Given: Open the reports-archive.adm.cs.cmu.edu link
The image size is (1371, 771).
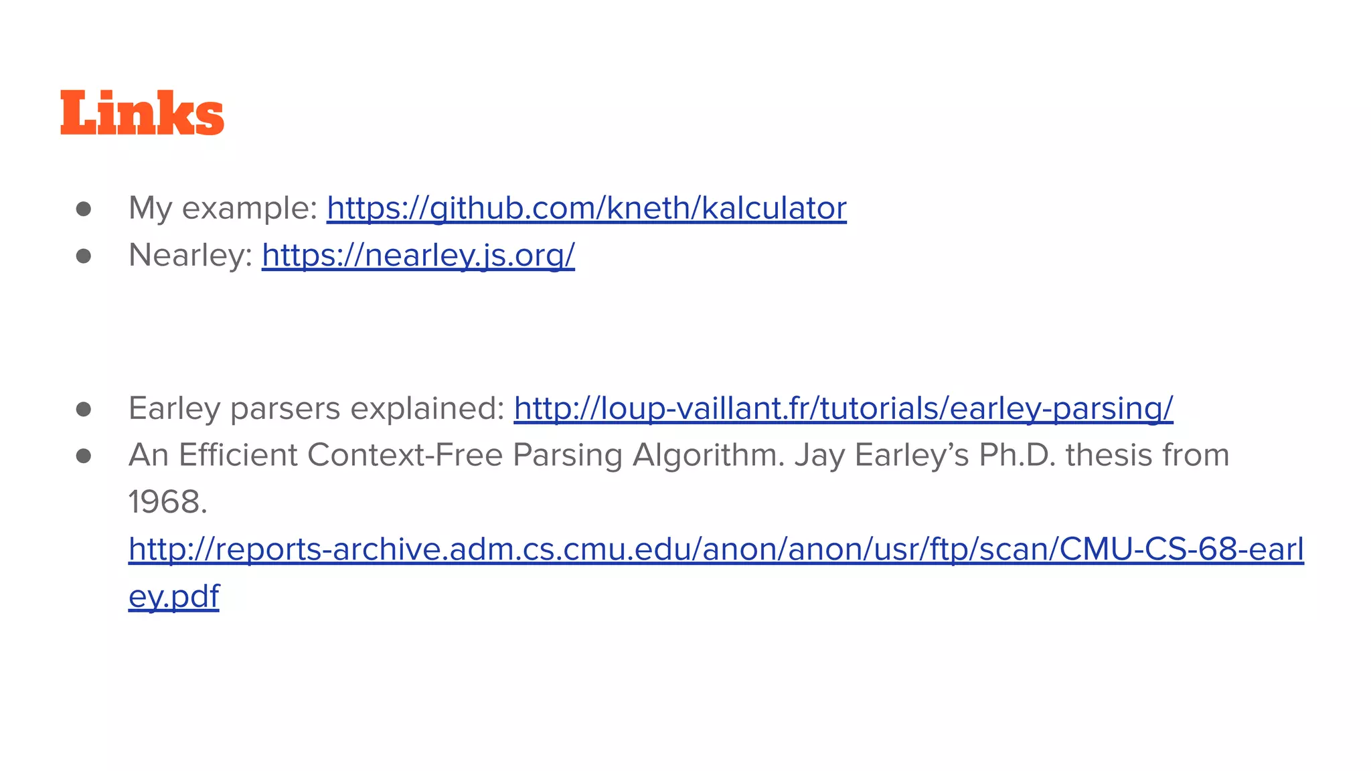Looking at the screenshot, I should tap(716, 549).
